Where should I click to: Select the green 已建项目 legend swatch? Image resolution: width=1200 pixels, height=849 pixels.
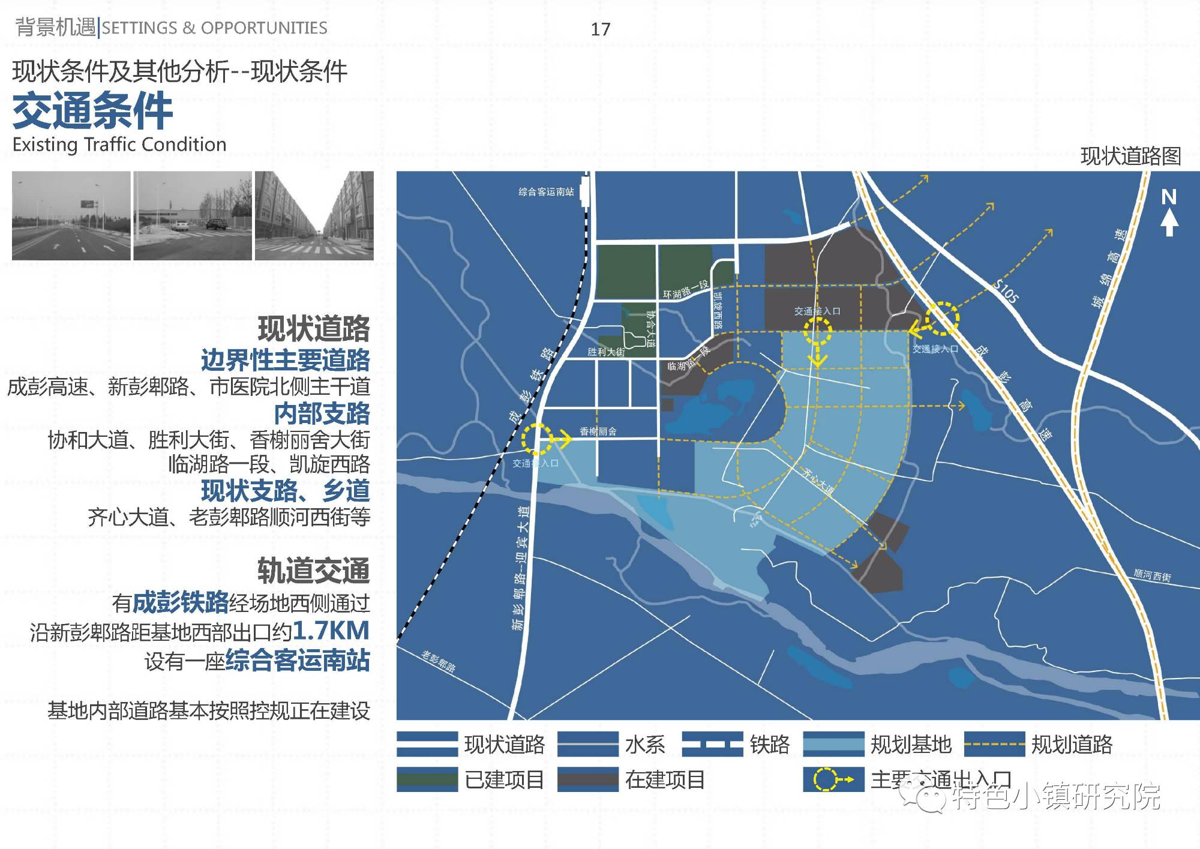427,779
